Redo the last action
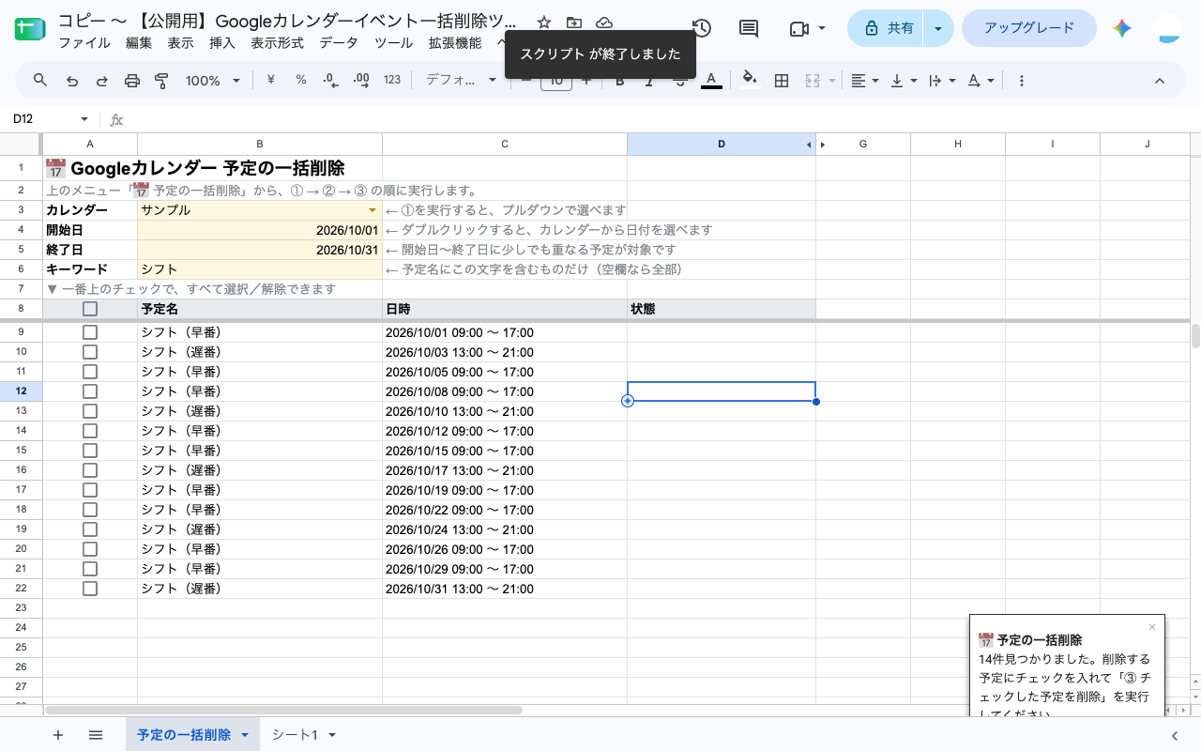 pos(102,81)
